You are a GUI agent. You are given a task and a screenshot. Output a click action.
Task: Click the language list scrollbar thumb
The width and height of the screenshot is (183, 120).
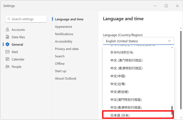[172, 110]
